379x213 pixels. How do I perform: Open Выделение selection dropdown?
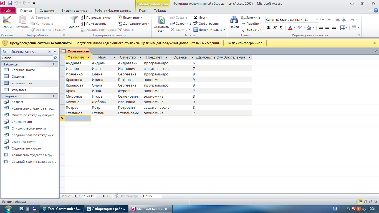coord(130,17)
